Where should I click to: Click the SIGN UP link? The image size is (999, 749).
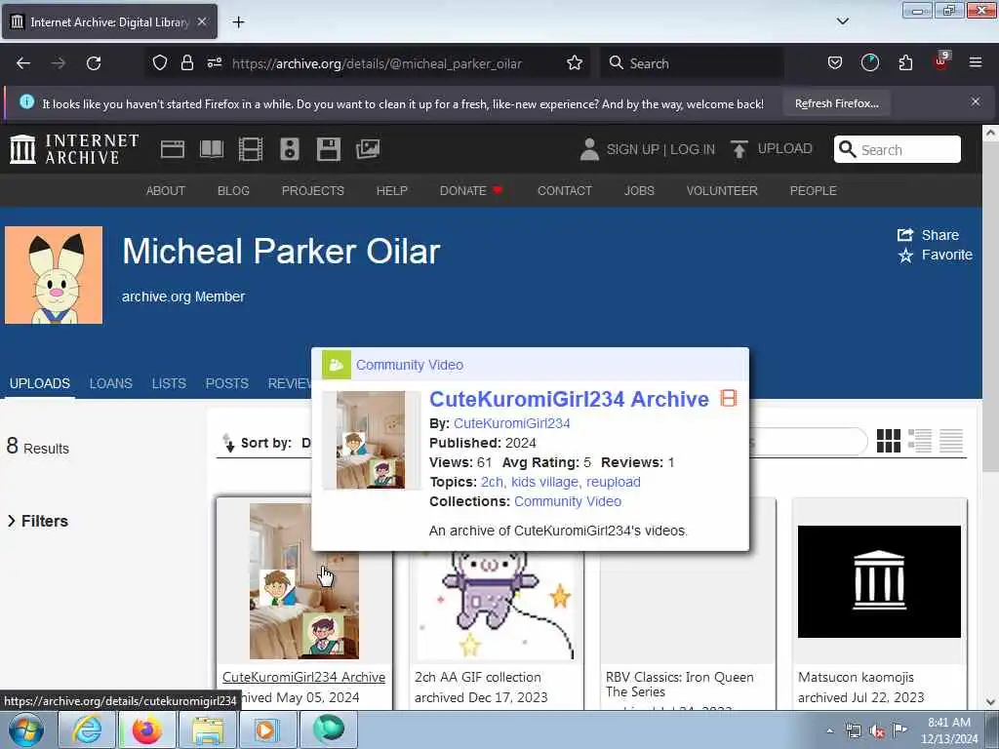point(632,149)
